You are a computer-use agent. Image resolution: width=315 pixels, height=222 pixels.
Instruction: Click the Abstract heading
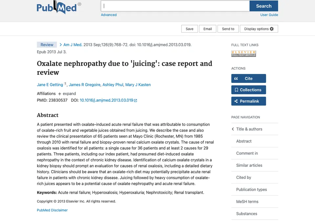48,115
